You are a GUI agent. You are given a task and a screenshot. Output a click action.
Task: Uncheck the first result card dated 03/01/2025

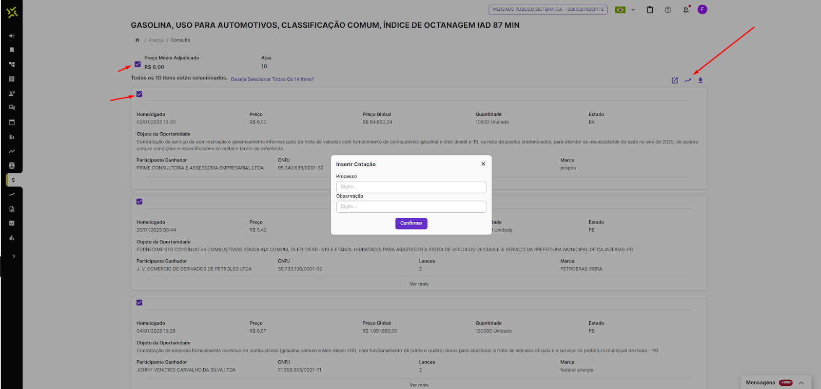pyautogui.click(x=140, y=94)
